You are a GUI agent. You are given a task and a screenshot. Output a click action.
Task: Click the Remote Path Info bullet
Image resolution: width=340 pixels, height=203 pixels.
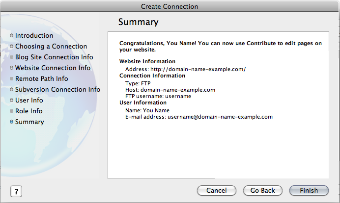tap(11, 79)
